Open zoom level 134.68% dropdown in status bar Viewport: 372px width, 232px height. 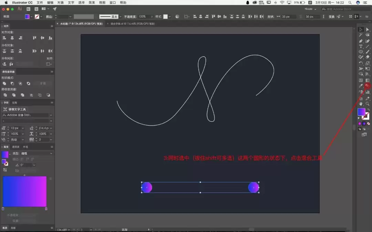[69, 230]
